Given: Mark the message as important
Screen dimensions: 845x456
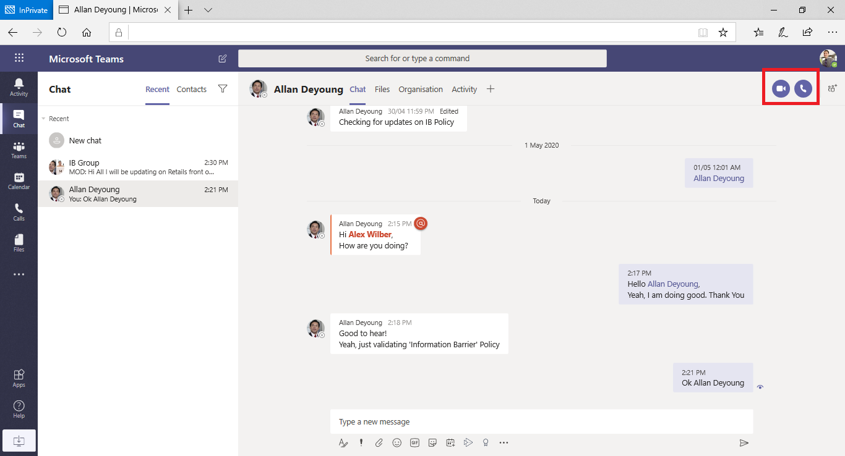Looking at the screenshot, I should 361,442.
